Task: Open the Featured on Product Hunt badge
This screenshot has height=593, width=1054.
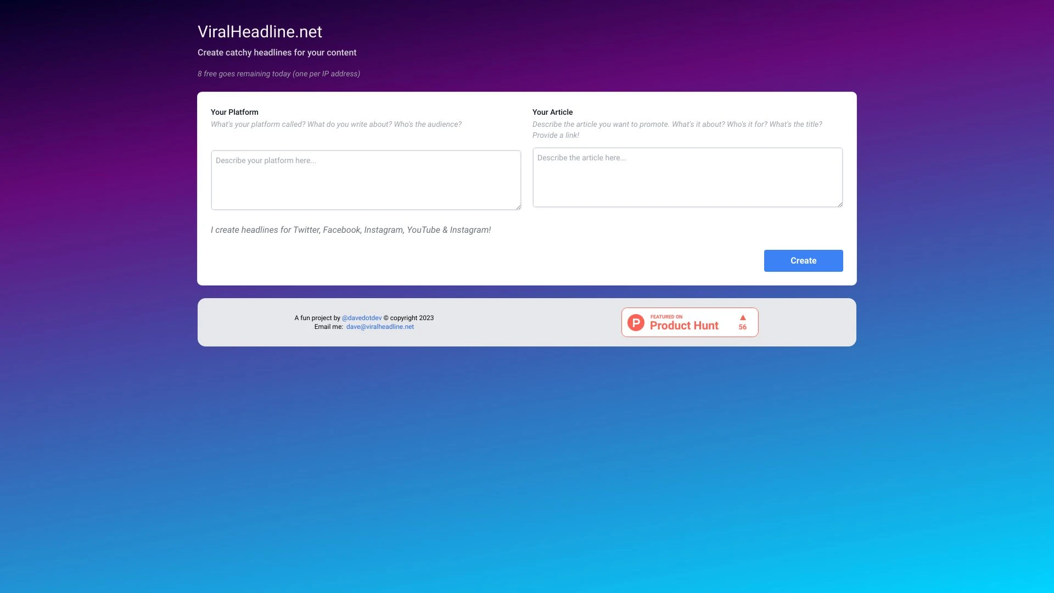Action: [689, 322]
